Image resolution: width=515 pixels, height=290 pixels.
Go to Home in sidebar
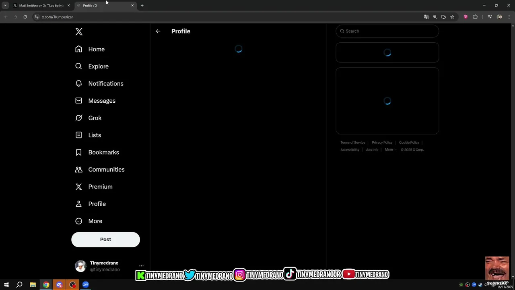[x=90, y=49]
